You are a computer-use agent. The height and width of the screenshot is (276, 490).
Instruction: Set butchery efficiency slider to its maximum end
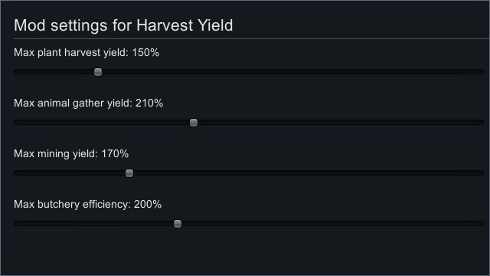482,224
